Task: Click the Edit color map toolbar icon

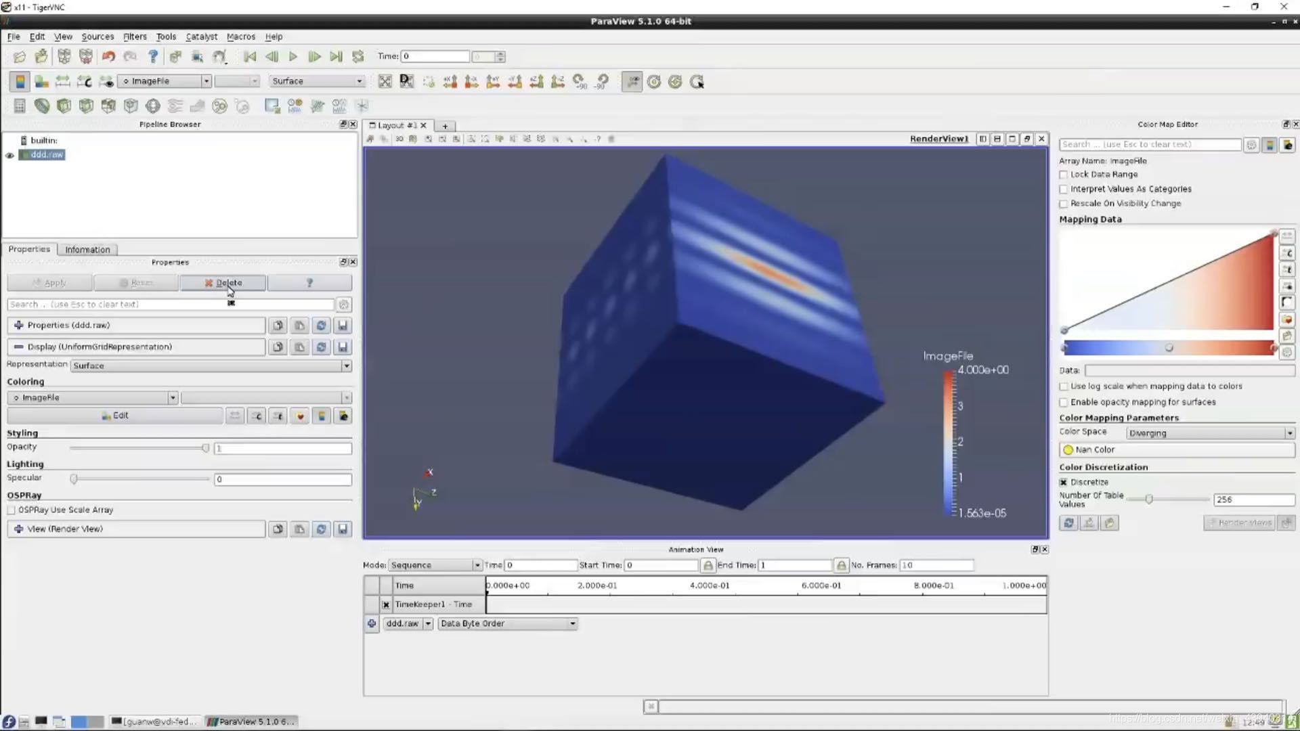Action: click(41, 82)
